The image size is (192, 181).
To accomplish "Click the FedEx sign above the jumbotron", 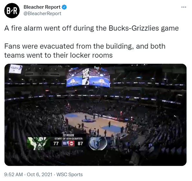I will click(x=97, y=68).
